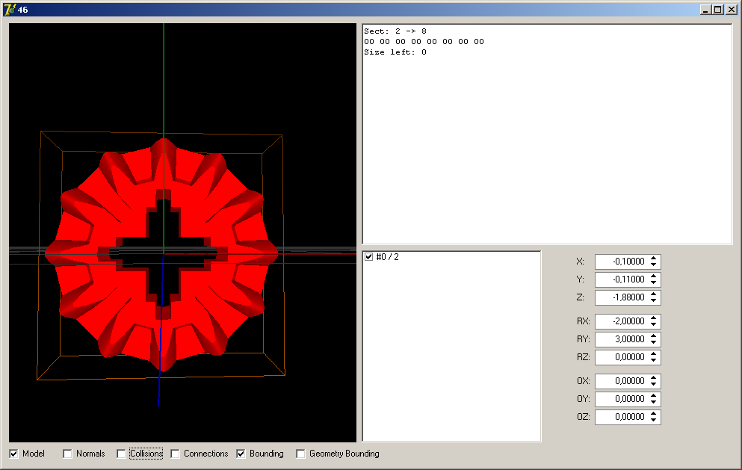Screen dimensions: 742x470
Task: Enable the Collisions checkbox
Action: click(121, 454)
